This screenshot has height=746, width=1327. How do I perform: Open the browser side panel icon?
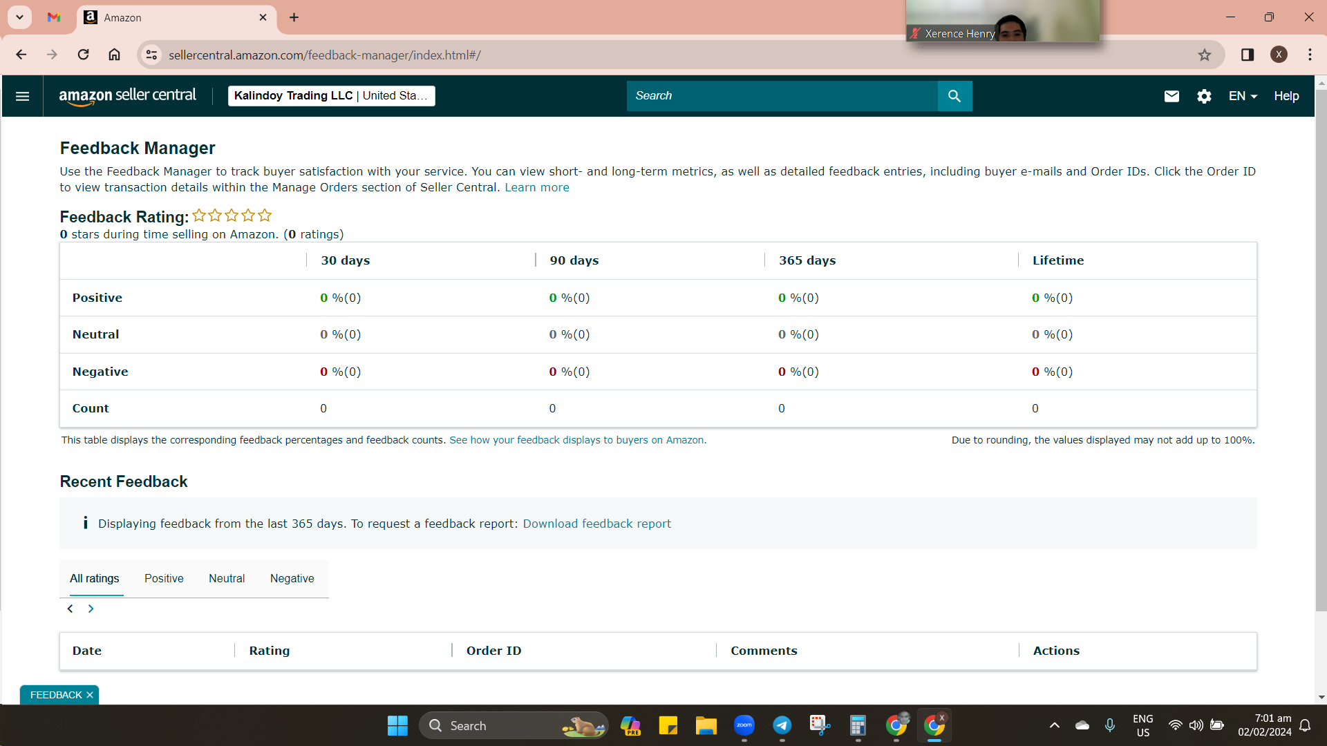click(x=1248, y=55)
